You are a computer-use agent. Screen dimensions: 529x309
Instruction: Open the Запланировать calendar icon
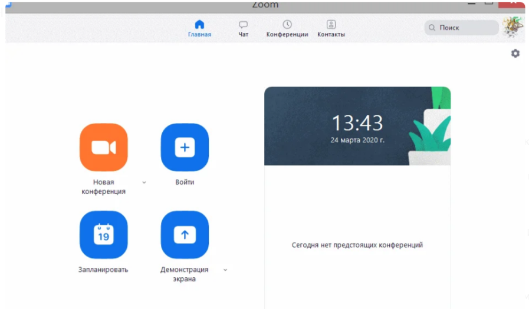click(104, 235)
